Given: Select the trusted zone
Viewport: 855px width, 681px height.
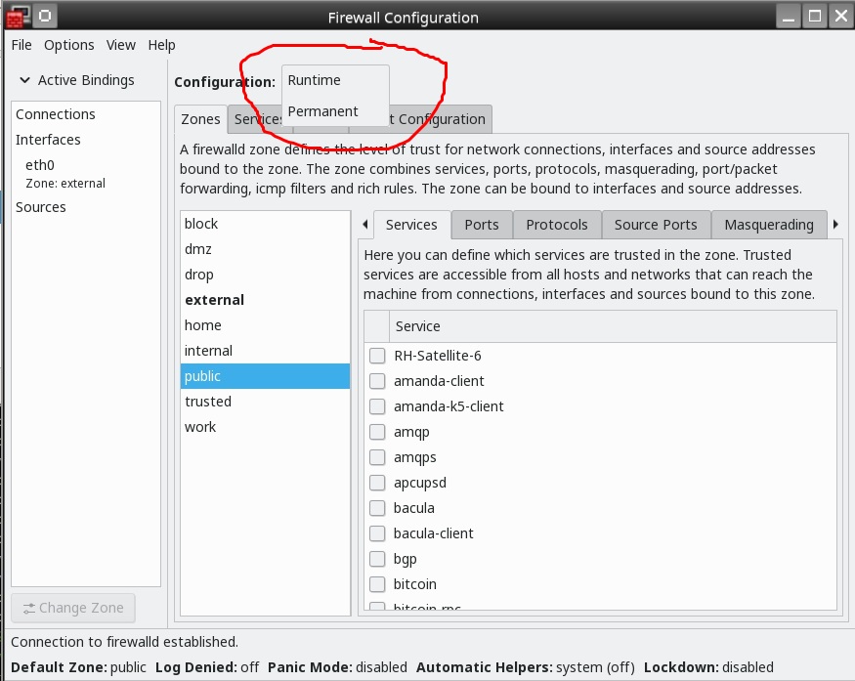Looking at the screenshot, I should (208, 402).
